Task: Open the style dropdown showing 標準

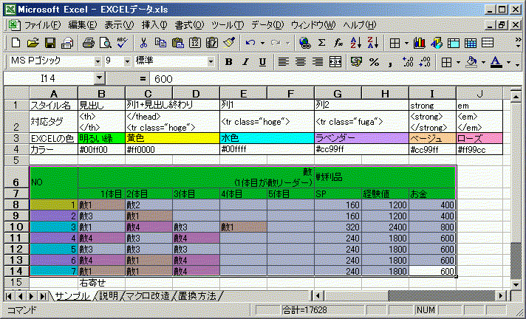Action: (x=211, y=62)
